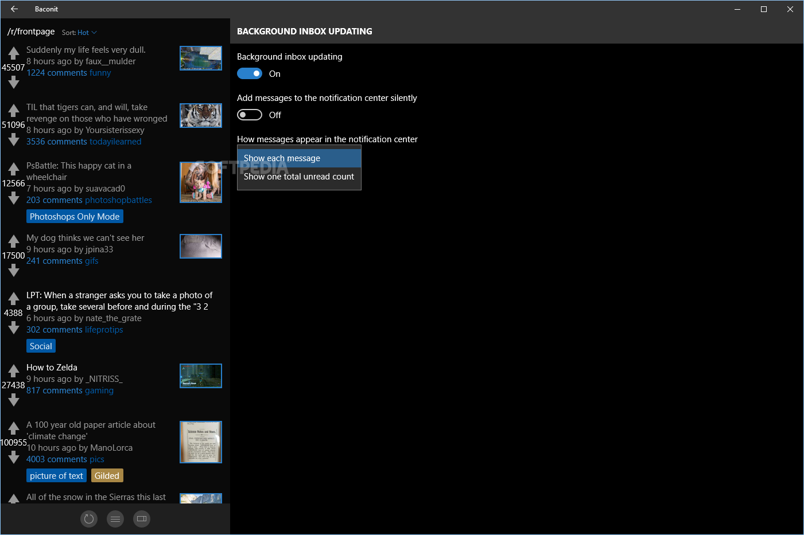Downvote the 100 year old paper article post

(x=14, y=457)
